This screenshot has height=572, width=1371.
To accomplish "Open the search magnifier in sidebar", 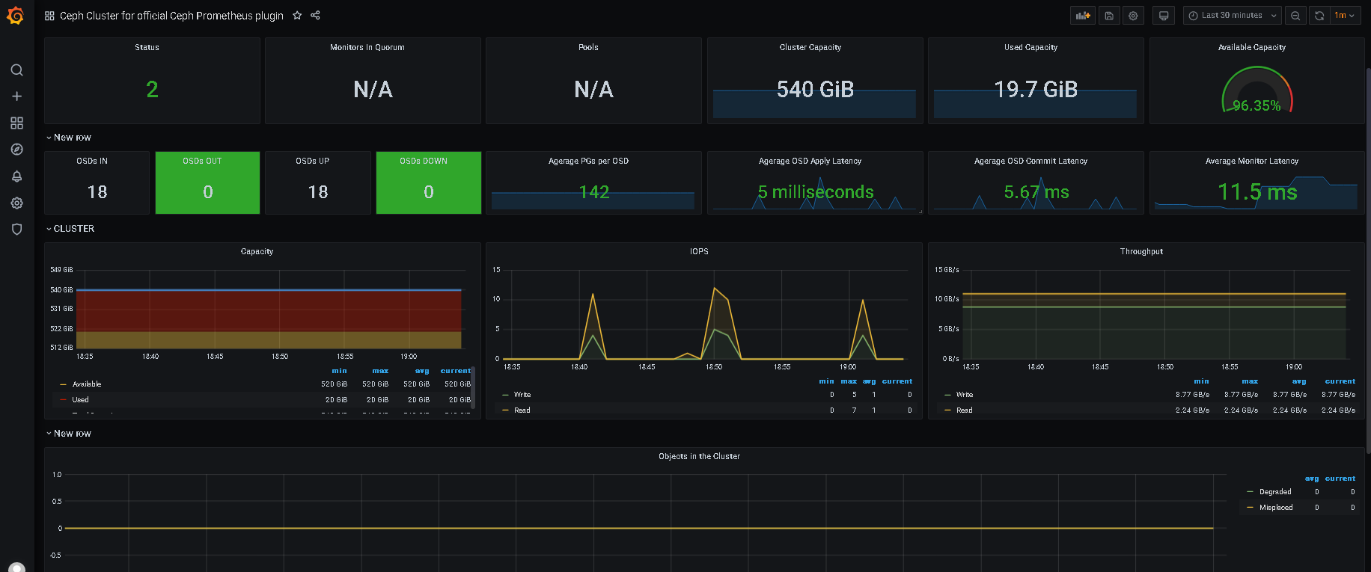I will (16, 70).
